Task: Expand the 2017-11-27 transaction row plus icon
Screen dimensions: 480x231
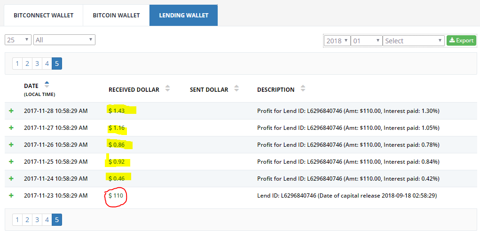Action: pos(11,128)
